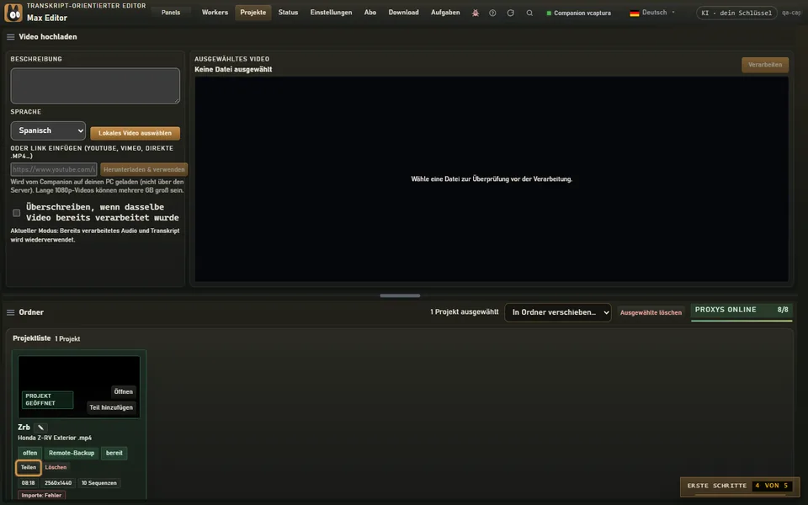The width and height of the screenshot is (808, 505).
Task: Open the Video hochladen hamburger menu
Action: pos(10,37)
